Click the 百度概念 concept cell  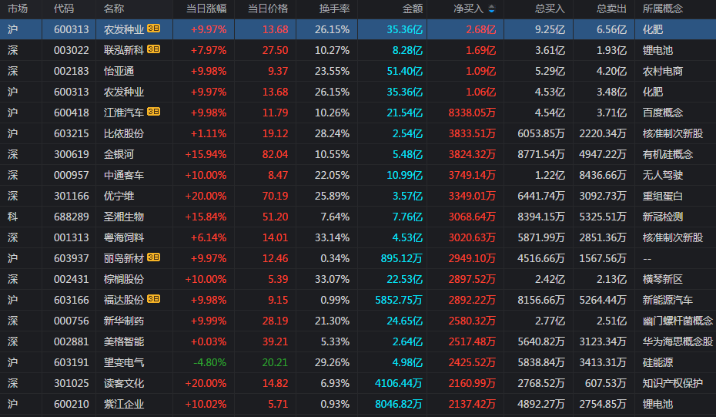point(663,113)
